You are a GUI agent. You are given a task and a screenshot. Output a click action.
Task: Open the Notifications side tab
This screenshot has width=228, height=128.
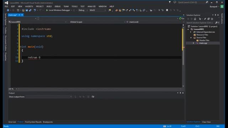tap(222, 18)
